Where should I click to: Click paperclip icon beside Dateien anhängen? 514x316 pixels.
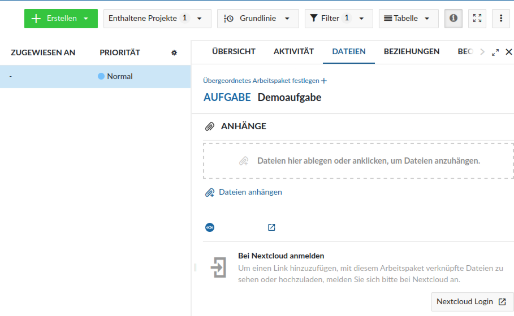point(210,192)
